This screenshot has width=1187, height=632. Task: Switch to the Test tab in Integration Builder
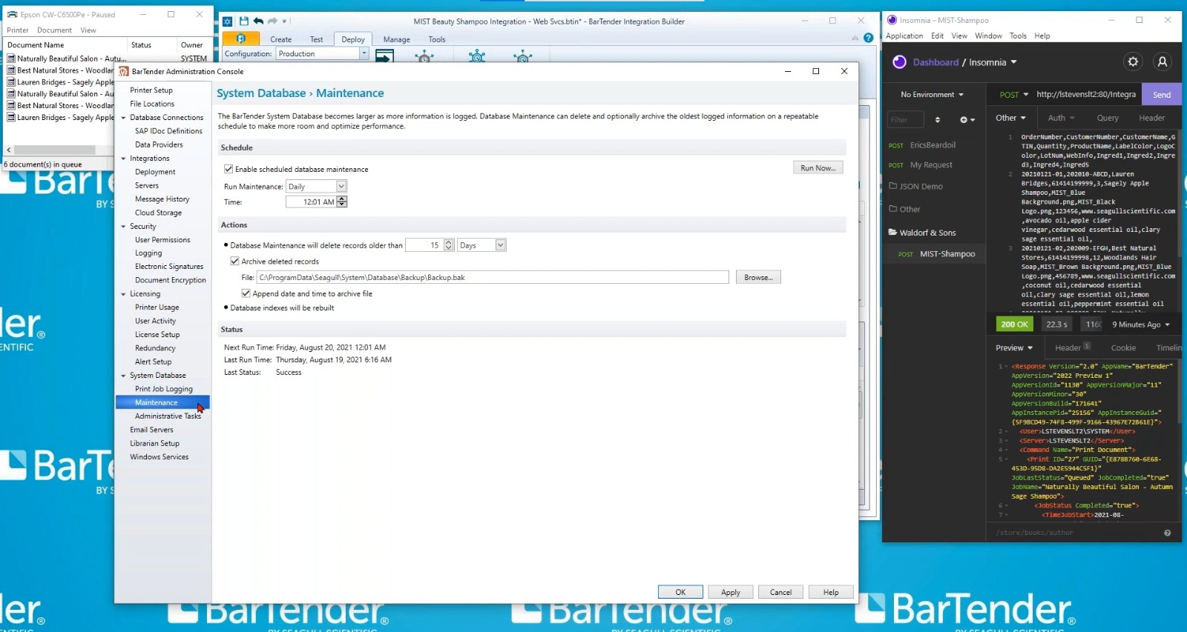click(316, 39)
